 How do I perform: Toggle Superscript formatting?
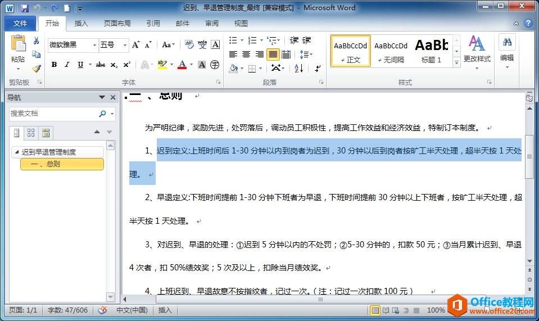pyautogui.click(x=127, y=65)
